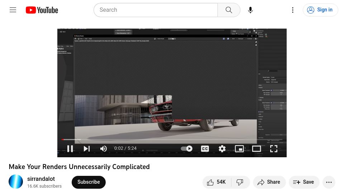Enter full screen mode
The image size is (344, 193).
coord(273,149)
